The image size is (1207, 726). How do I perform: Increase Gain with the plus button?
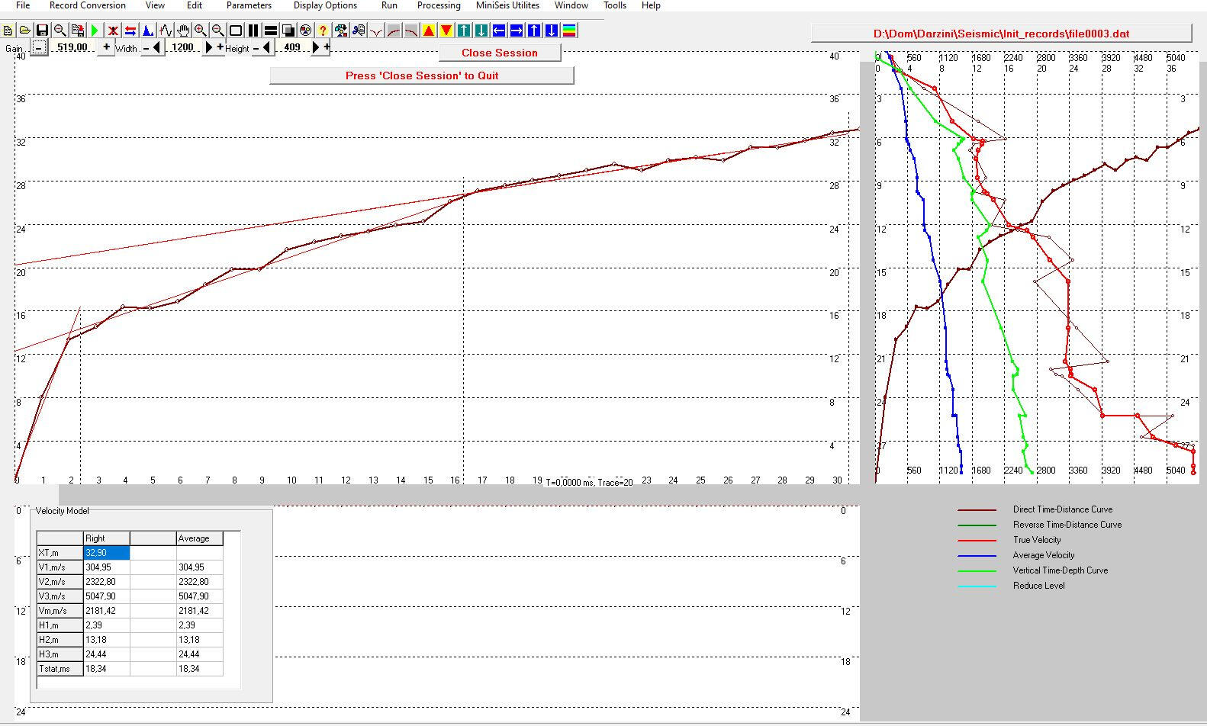(106, 47)
